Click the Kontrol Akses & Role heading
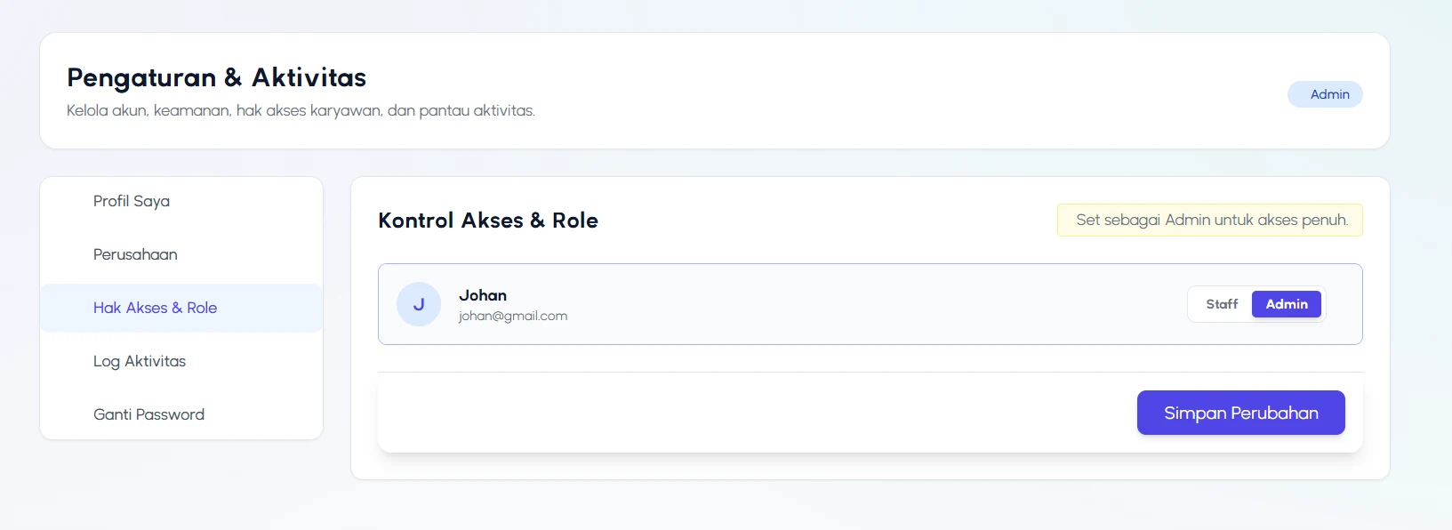The height and width of the screenshot is (530, 1452). click(x=487, y=221)
